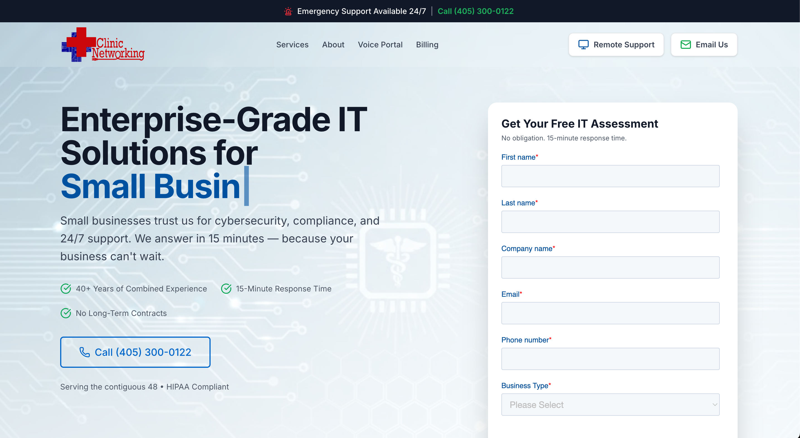Screen dimensions: 800x438
Task: Click the Clinic Networking logo
Action: pyautogui.click(x=103, y=45)
